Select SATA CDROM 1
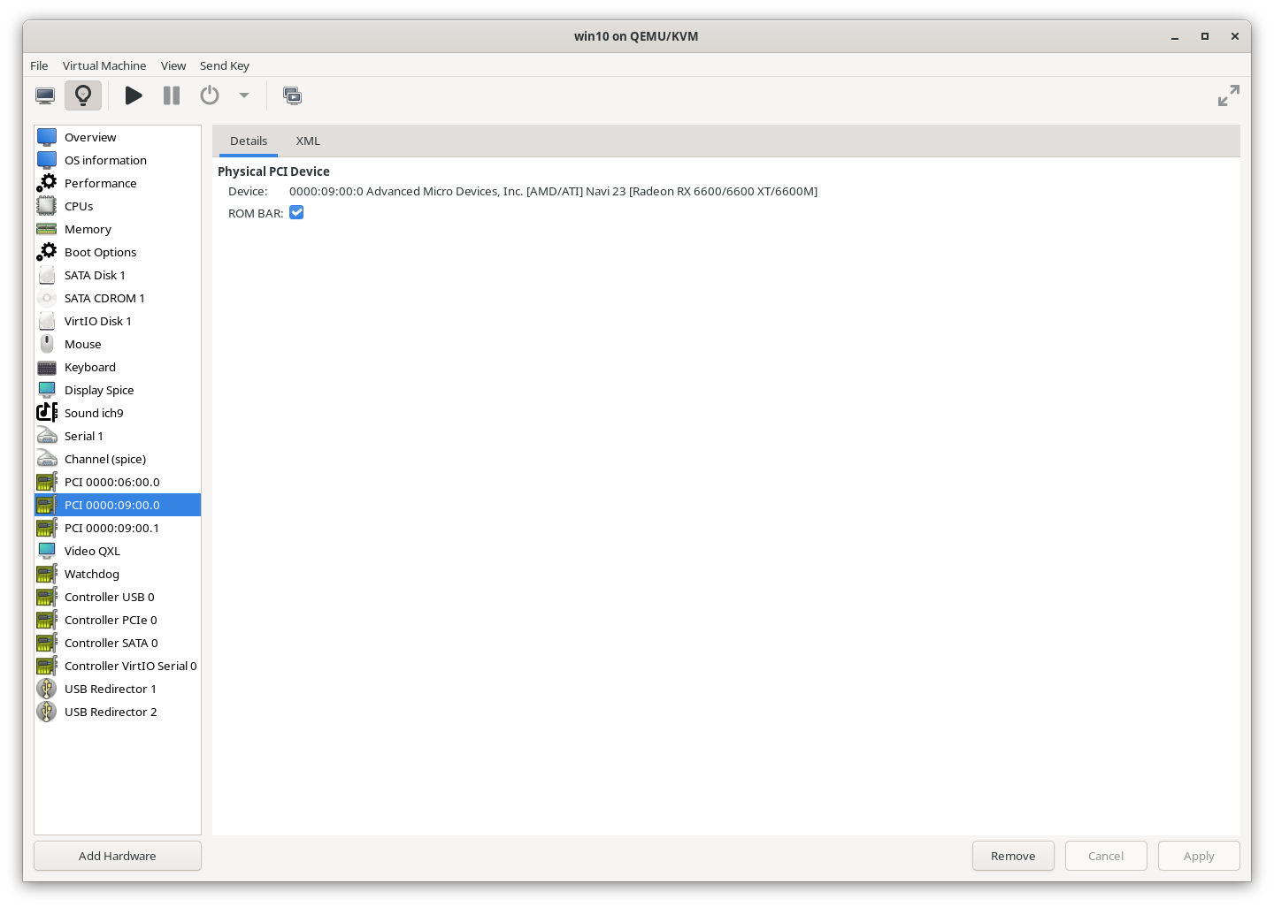 coord(118,298)
